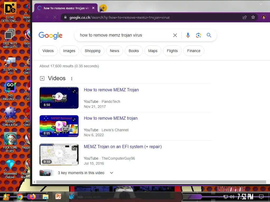Open the notification center icon
The height and width of the screenshot is (202, 270).
click(261, 197)
